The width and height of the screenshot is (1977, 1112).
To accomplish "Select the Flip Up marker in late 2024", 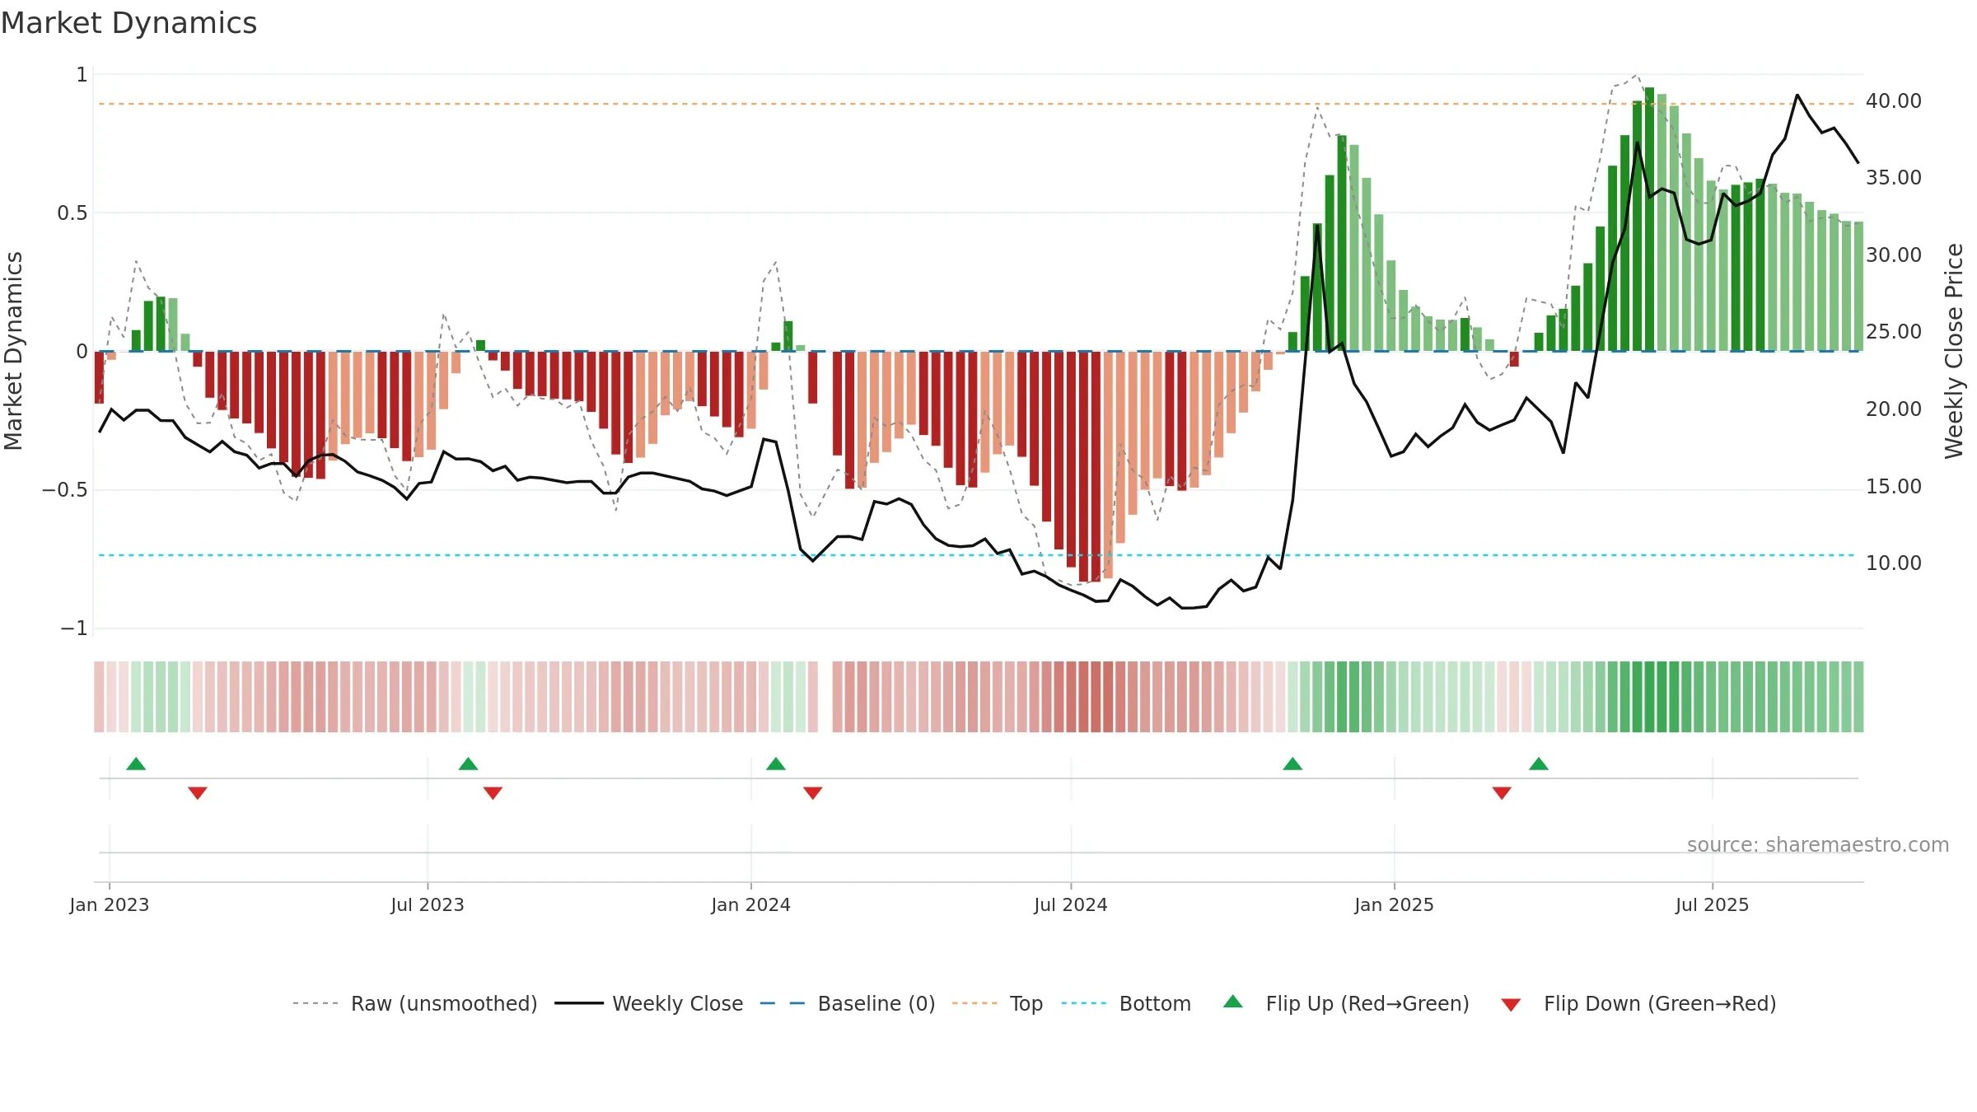I will (x=1292, y=764).
